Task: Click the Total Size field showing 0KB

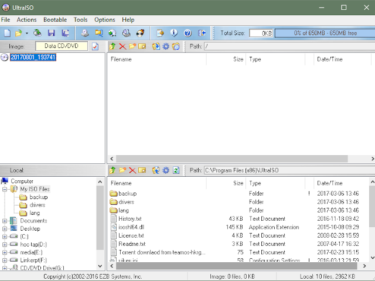Action: coord(261,33)
